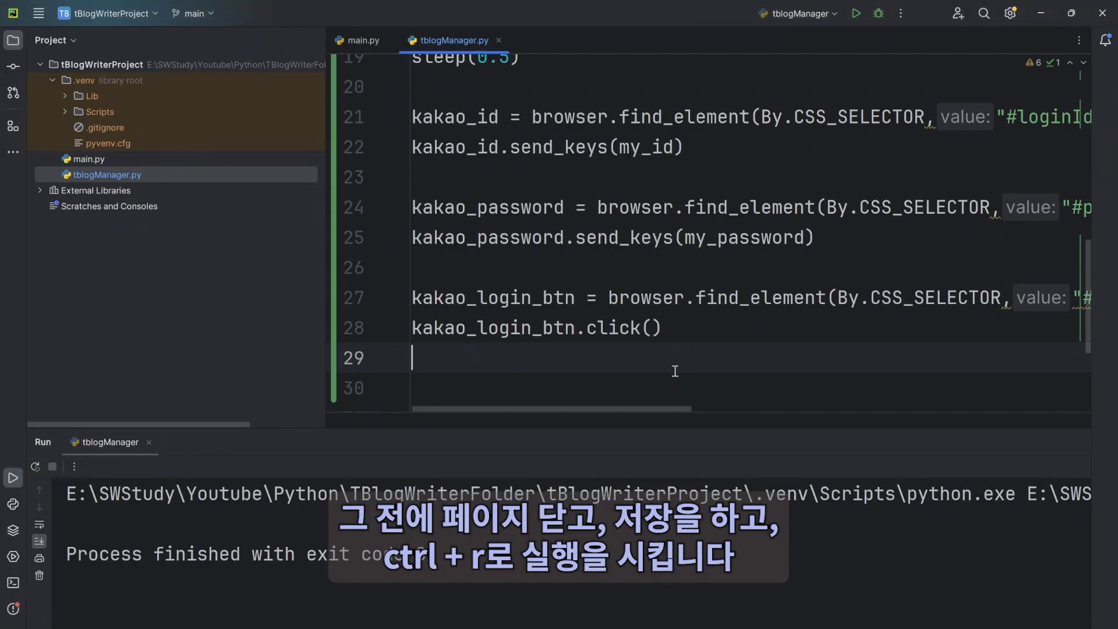The image size is (1118, 629).
Task: Open tBlogWriterProject project dropdown
Action: tap(108, 13)
